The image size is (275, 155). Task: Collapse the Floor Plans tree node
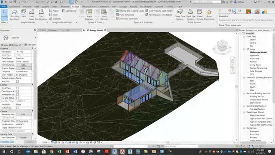tap(244, 37)
